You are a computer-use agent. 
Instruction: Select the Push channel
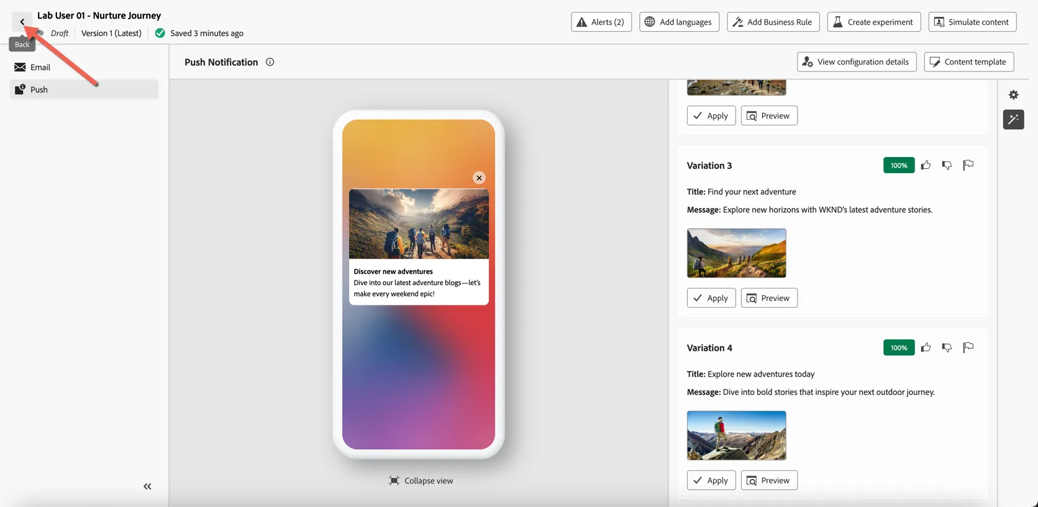84,89
